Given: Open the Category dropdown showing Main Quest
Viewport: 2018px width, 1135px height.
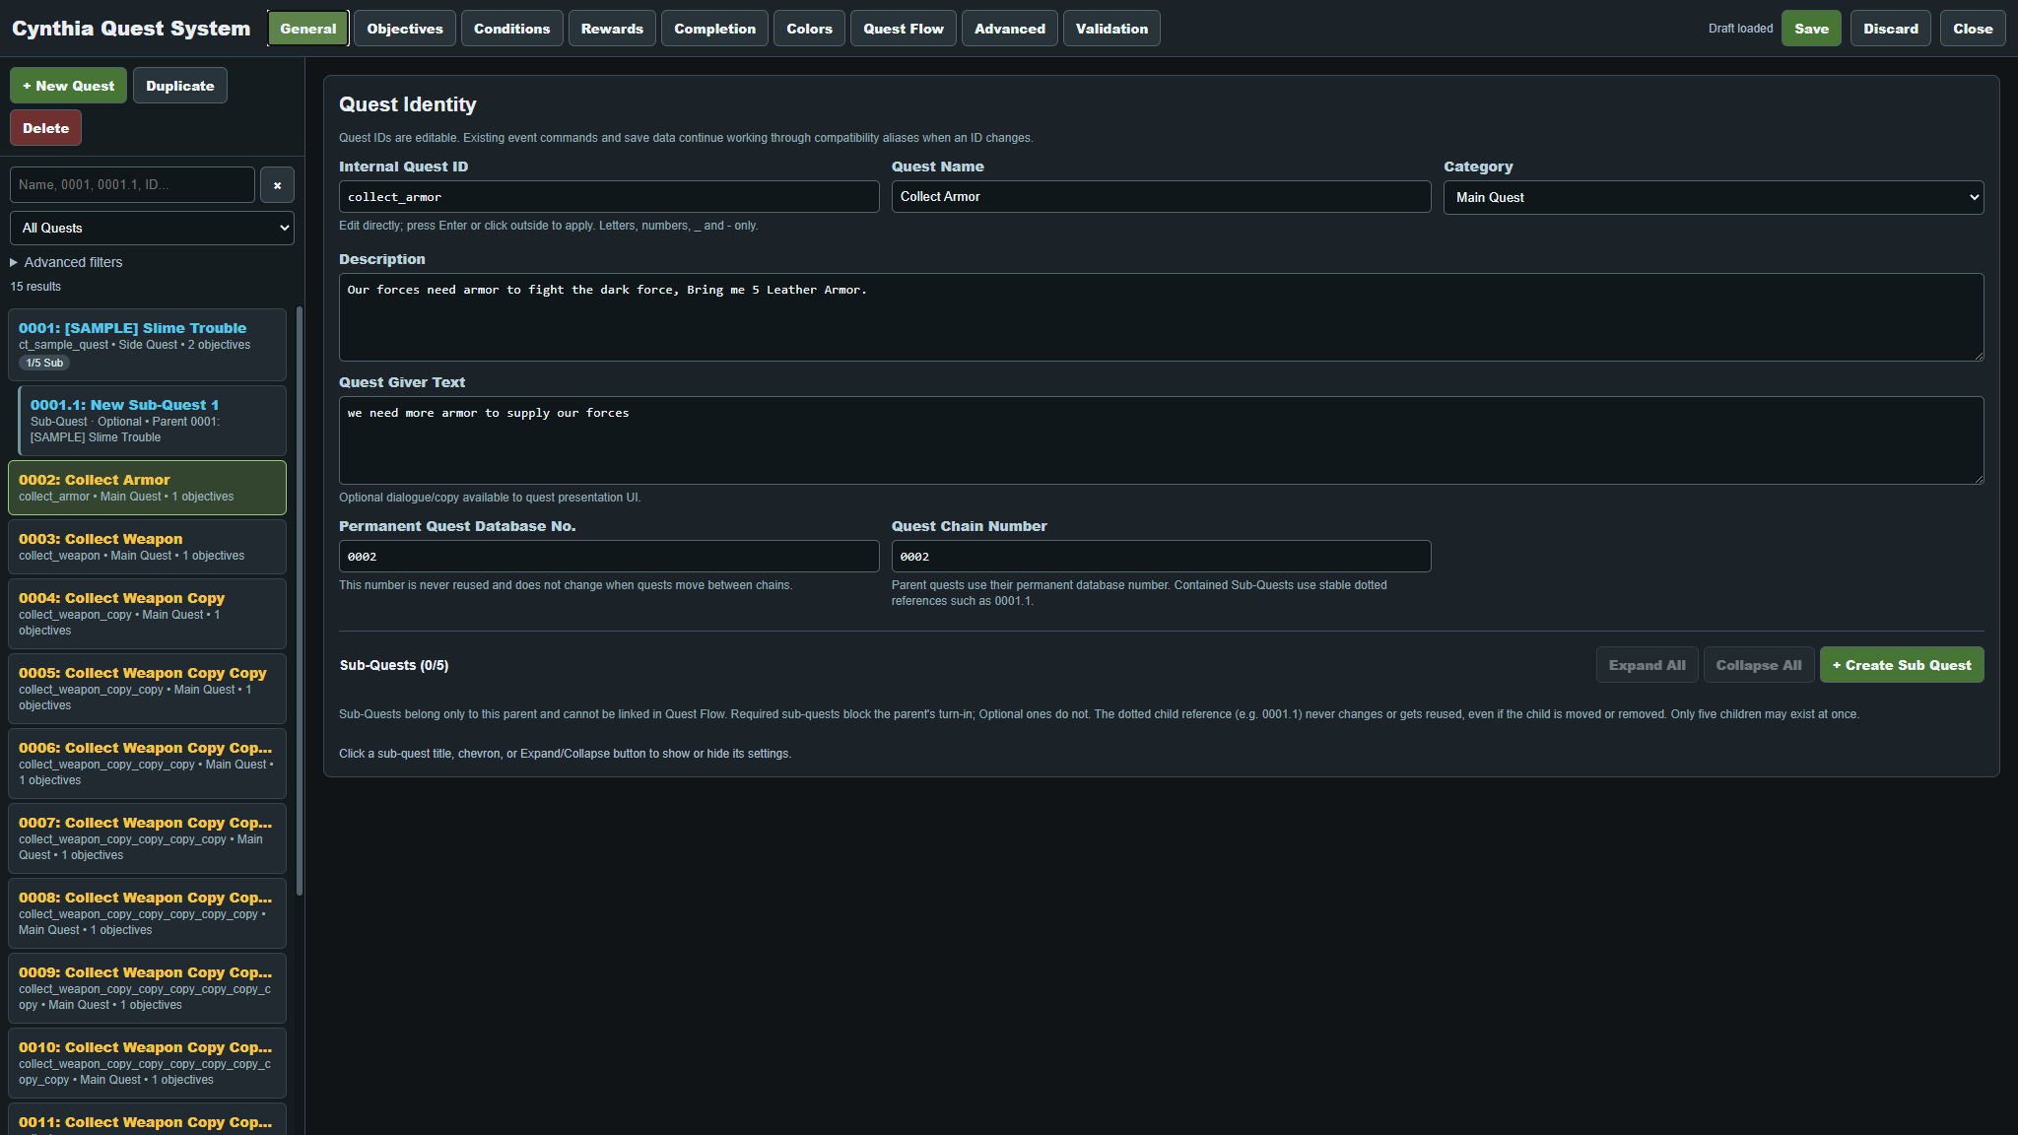Looking at the screenshot, I should [x=1714, y=197].
